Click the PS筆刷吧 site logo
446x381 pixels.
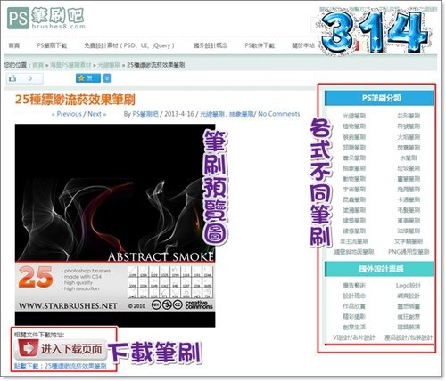(46, 19)
